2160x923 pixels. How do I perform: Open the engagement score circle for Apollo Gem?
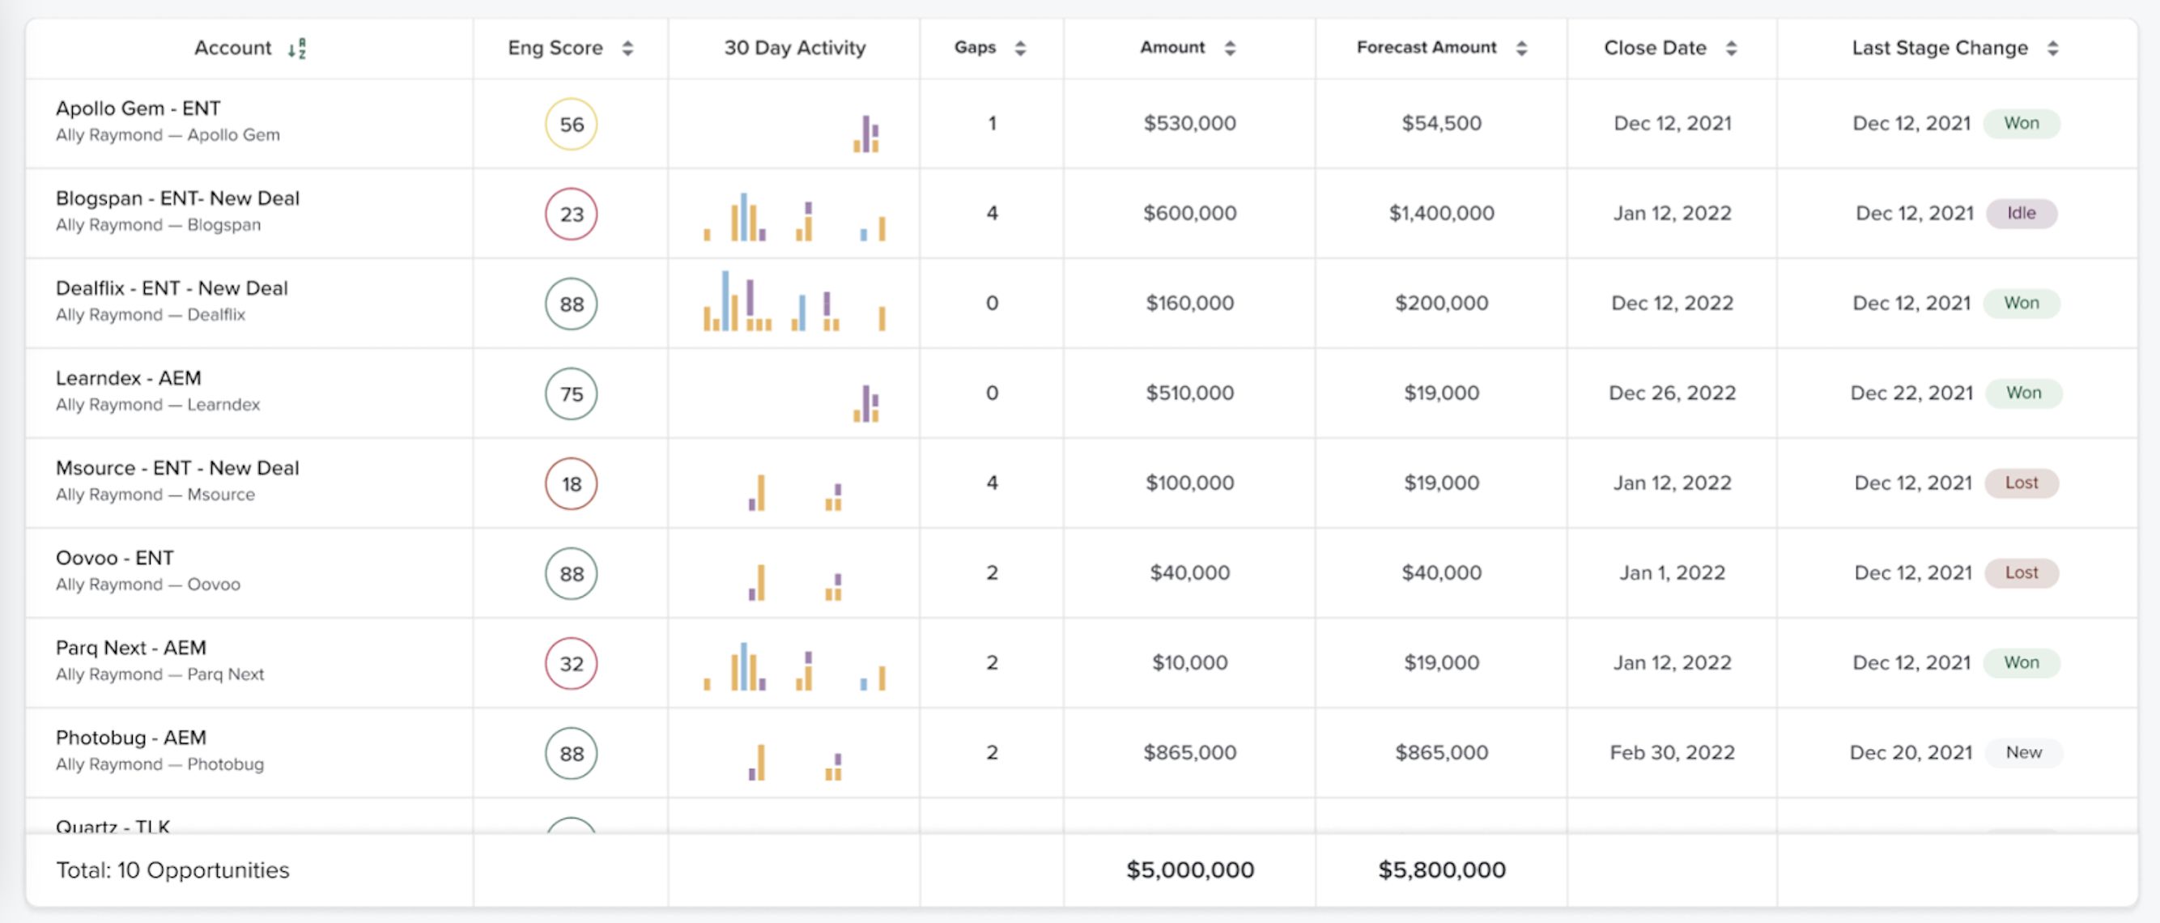click(571, 123)
